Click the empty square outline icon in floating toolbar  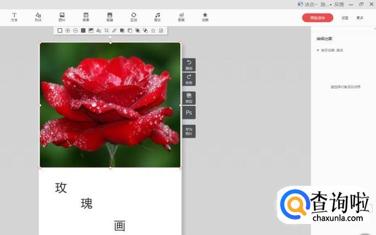click(x=60, y=30)
